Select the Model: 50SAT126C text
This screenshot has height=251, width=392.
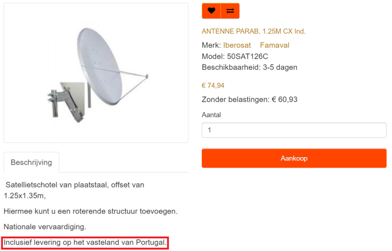tap(235, 56)
